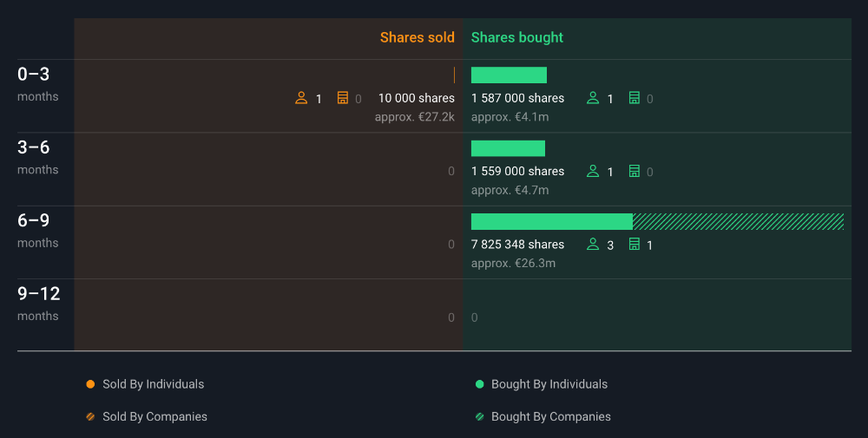The height and width of the screenshot is (438, 868).
Task: Toggle the Sold By Individuals legend item
Action: (145, 384)
